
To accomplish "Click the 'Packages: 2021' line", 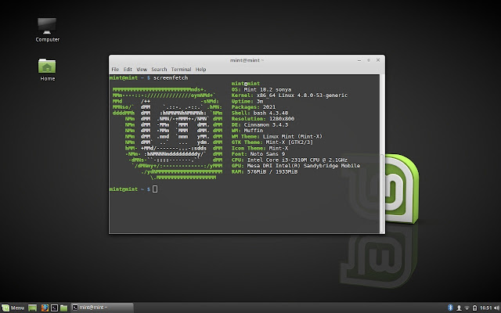I will coord(254,107).
